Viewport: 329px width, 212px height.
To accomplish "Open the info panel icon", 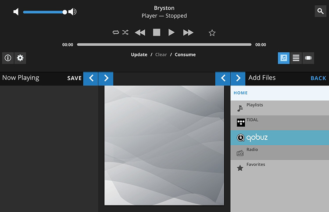I will 8,58.
